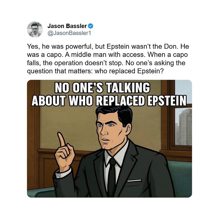Viewport: 219px width, 219px height.
Task: Click the first tweet line mentioning 'the Don'
Action: coord(108,47)
